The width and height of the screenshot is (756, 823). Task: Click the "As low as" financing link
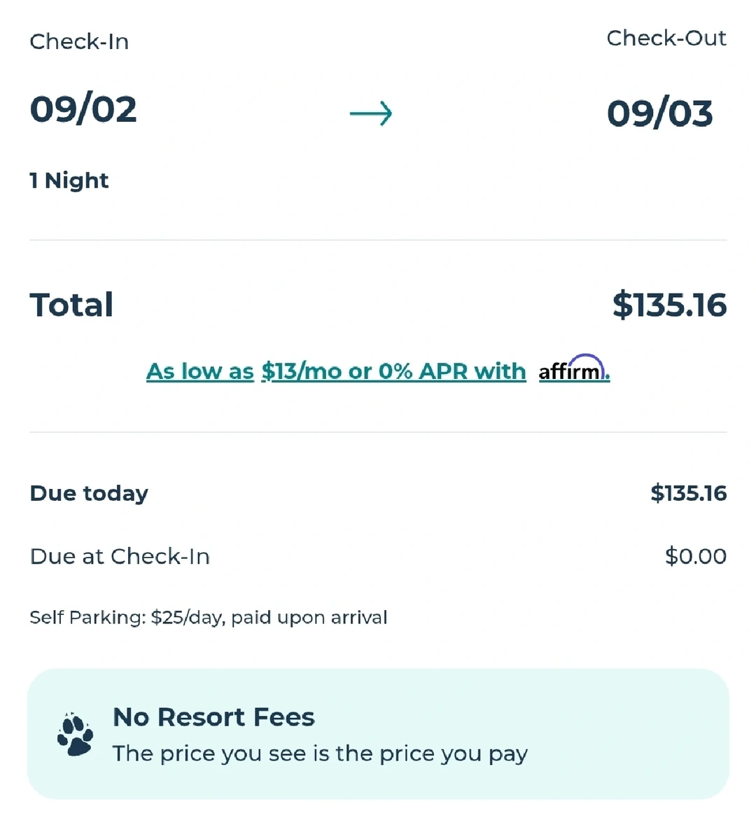pyautogui.click(x=200, y=371)
